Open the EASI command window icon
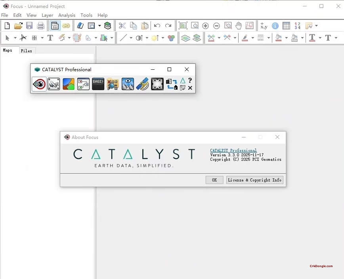The width and height of the screenshot is (344, 279). coord(98,84)
